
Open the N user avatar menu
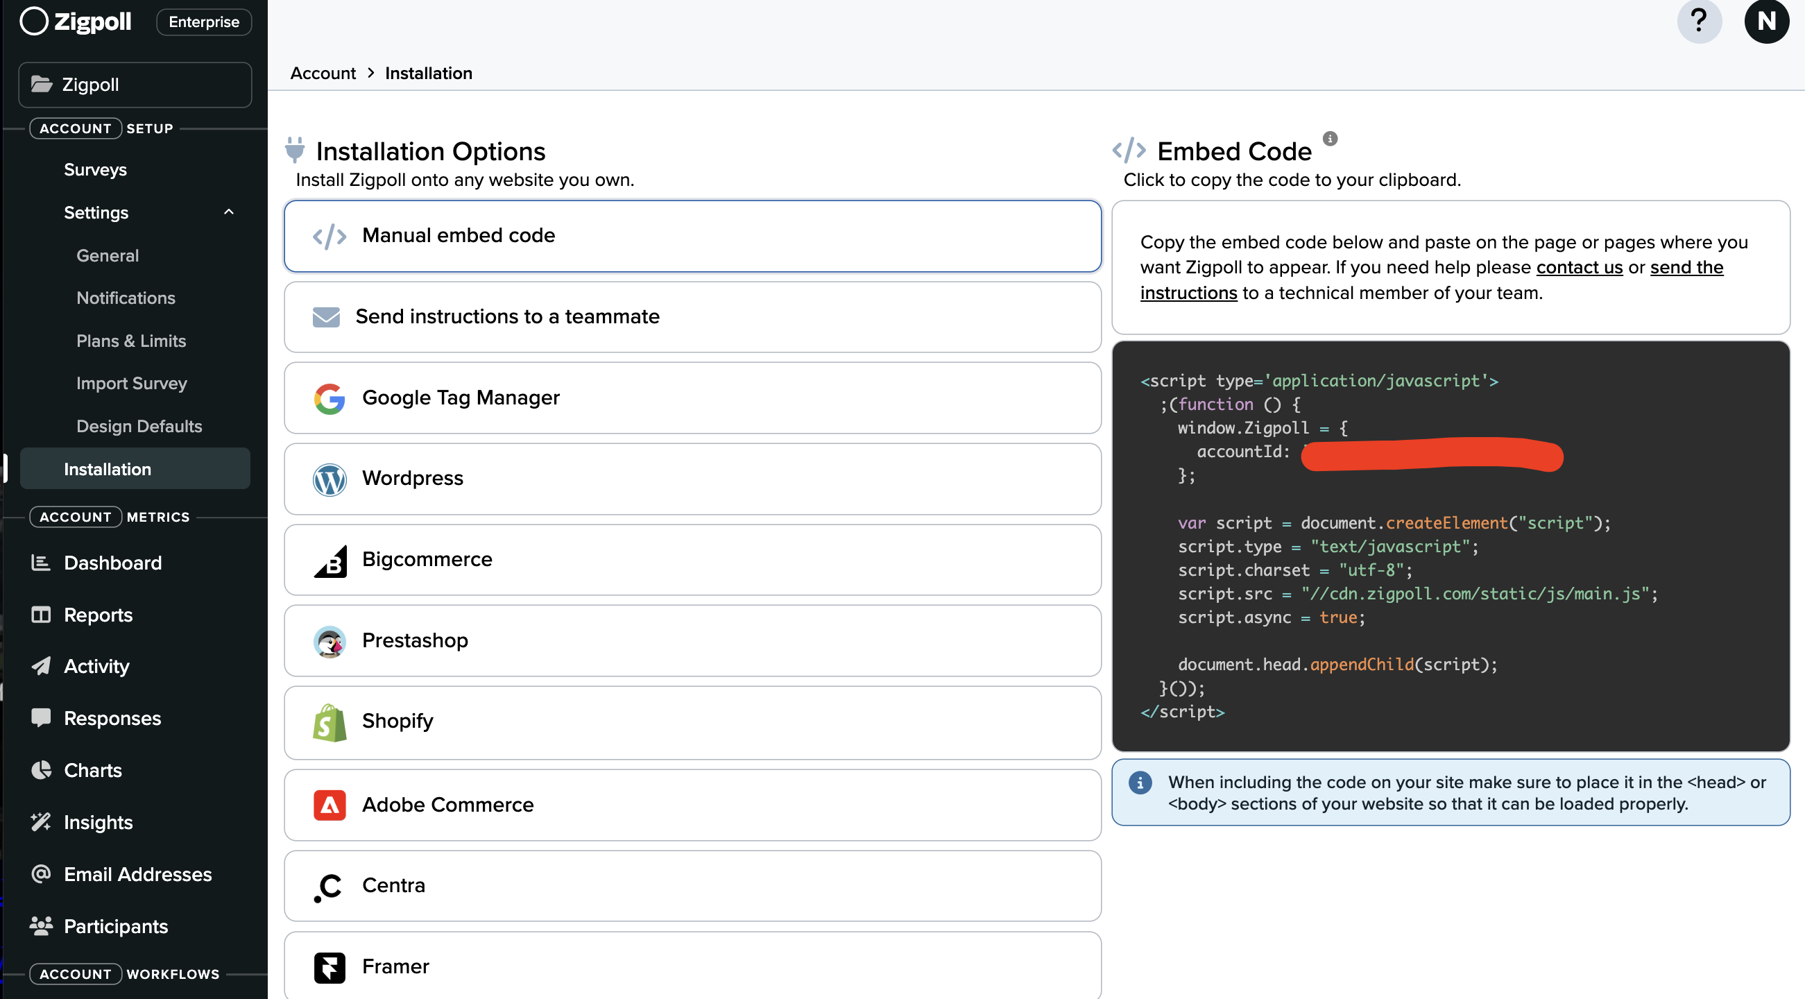click(x=1765, y=21)
